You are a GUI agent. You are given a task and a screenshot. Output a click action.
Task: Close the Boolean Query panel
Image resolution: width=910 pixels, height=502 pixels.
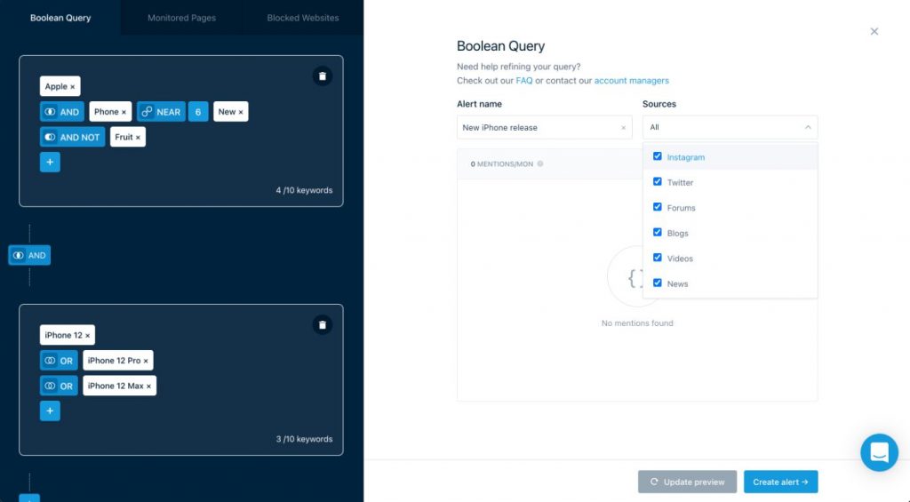(x=874, y=31)
